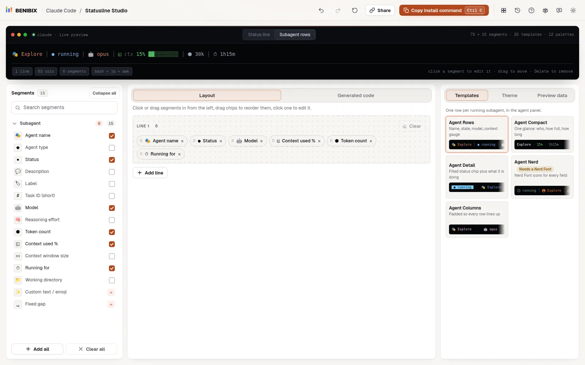The image size is (585, 365).
Task: Uncheck the Token count checkbox
Action: 112,232
